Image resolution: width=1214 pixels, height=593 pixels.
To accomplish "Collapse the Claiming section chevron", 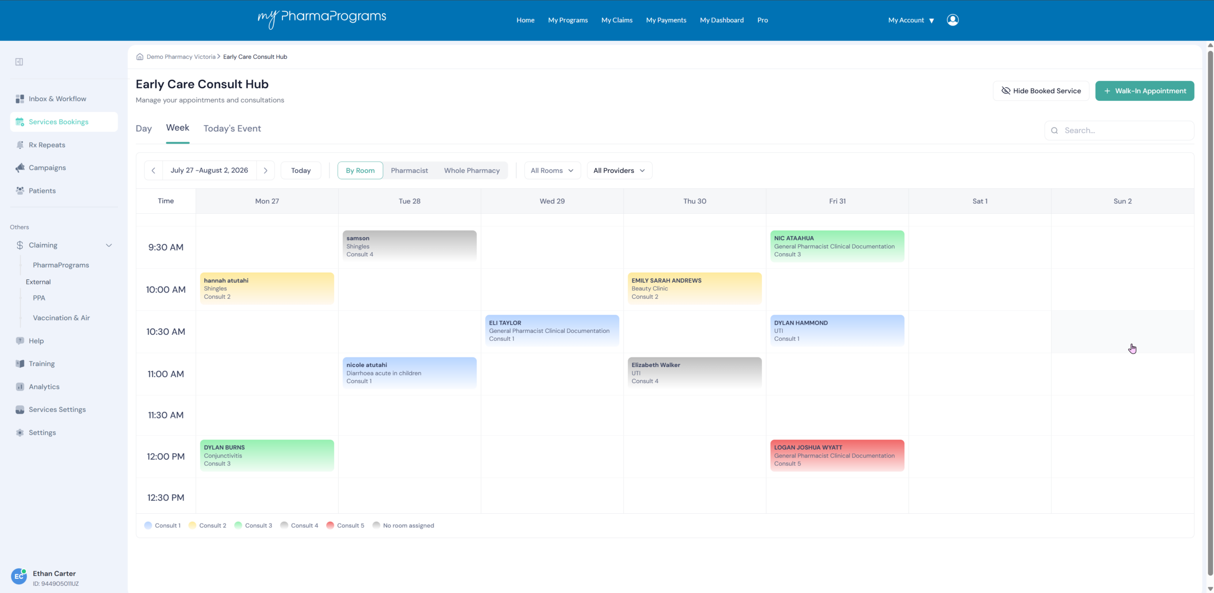I will pyautogui.click(x=109, y=245).
